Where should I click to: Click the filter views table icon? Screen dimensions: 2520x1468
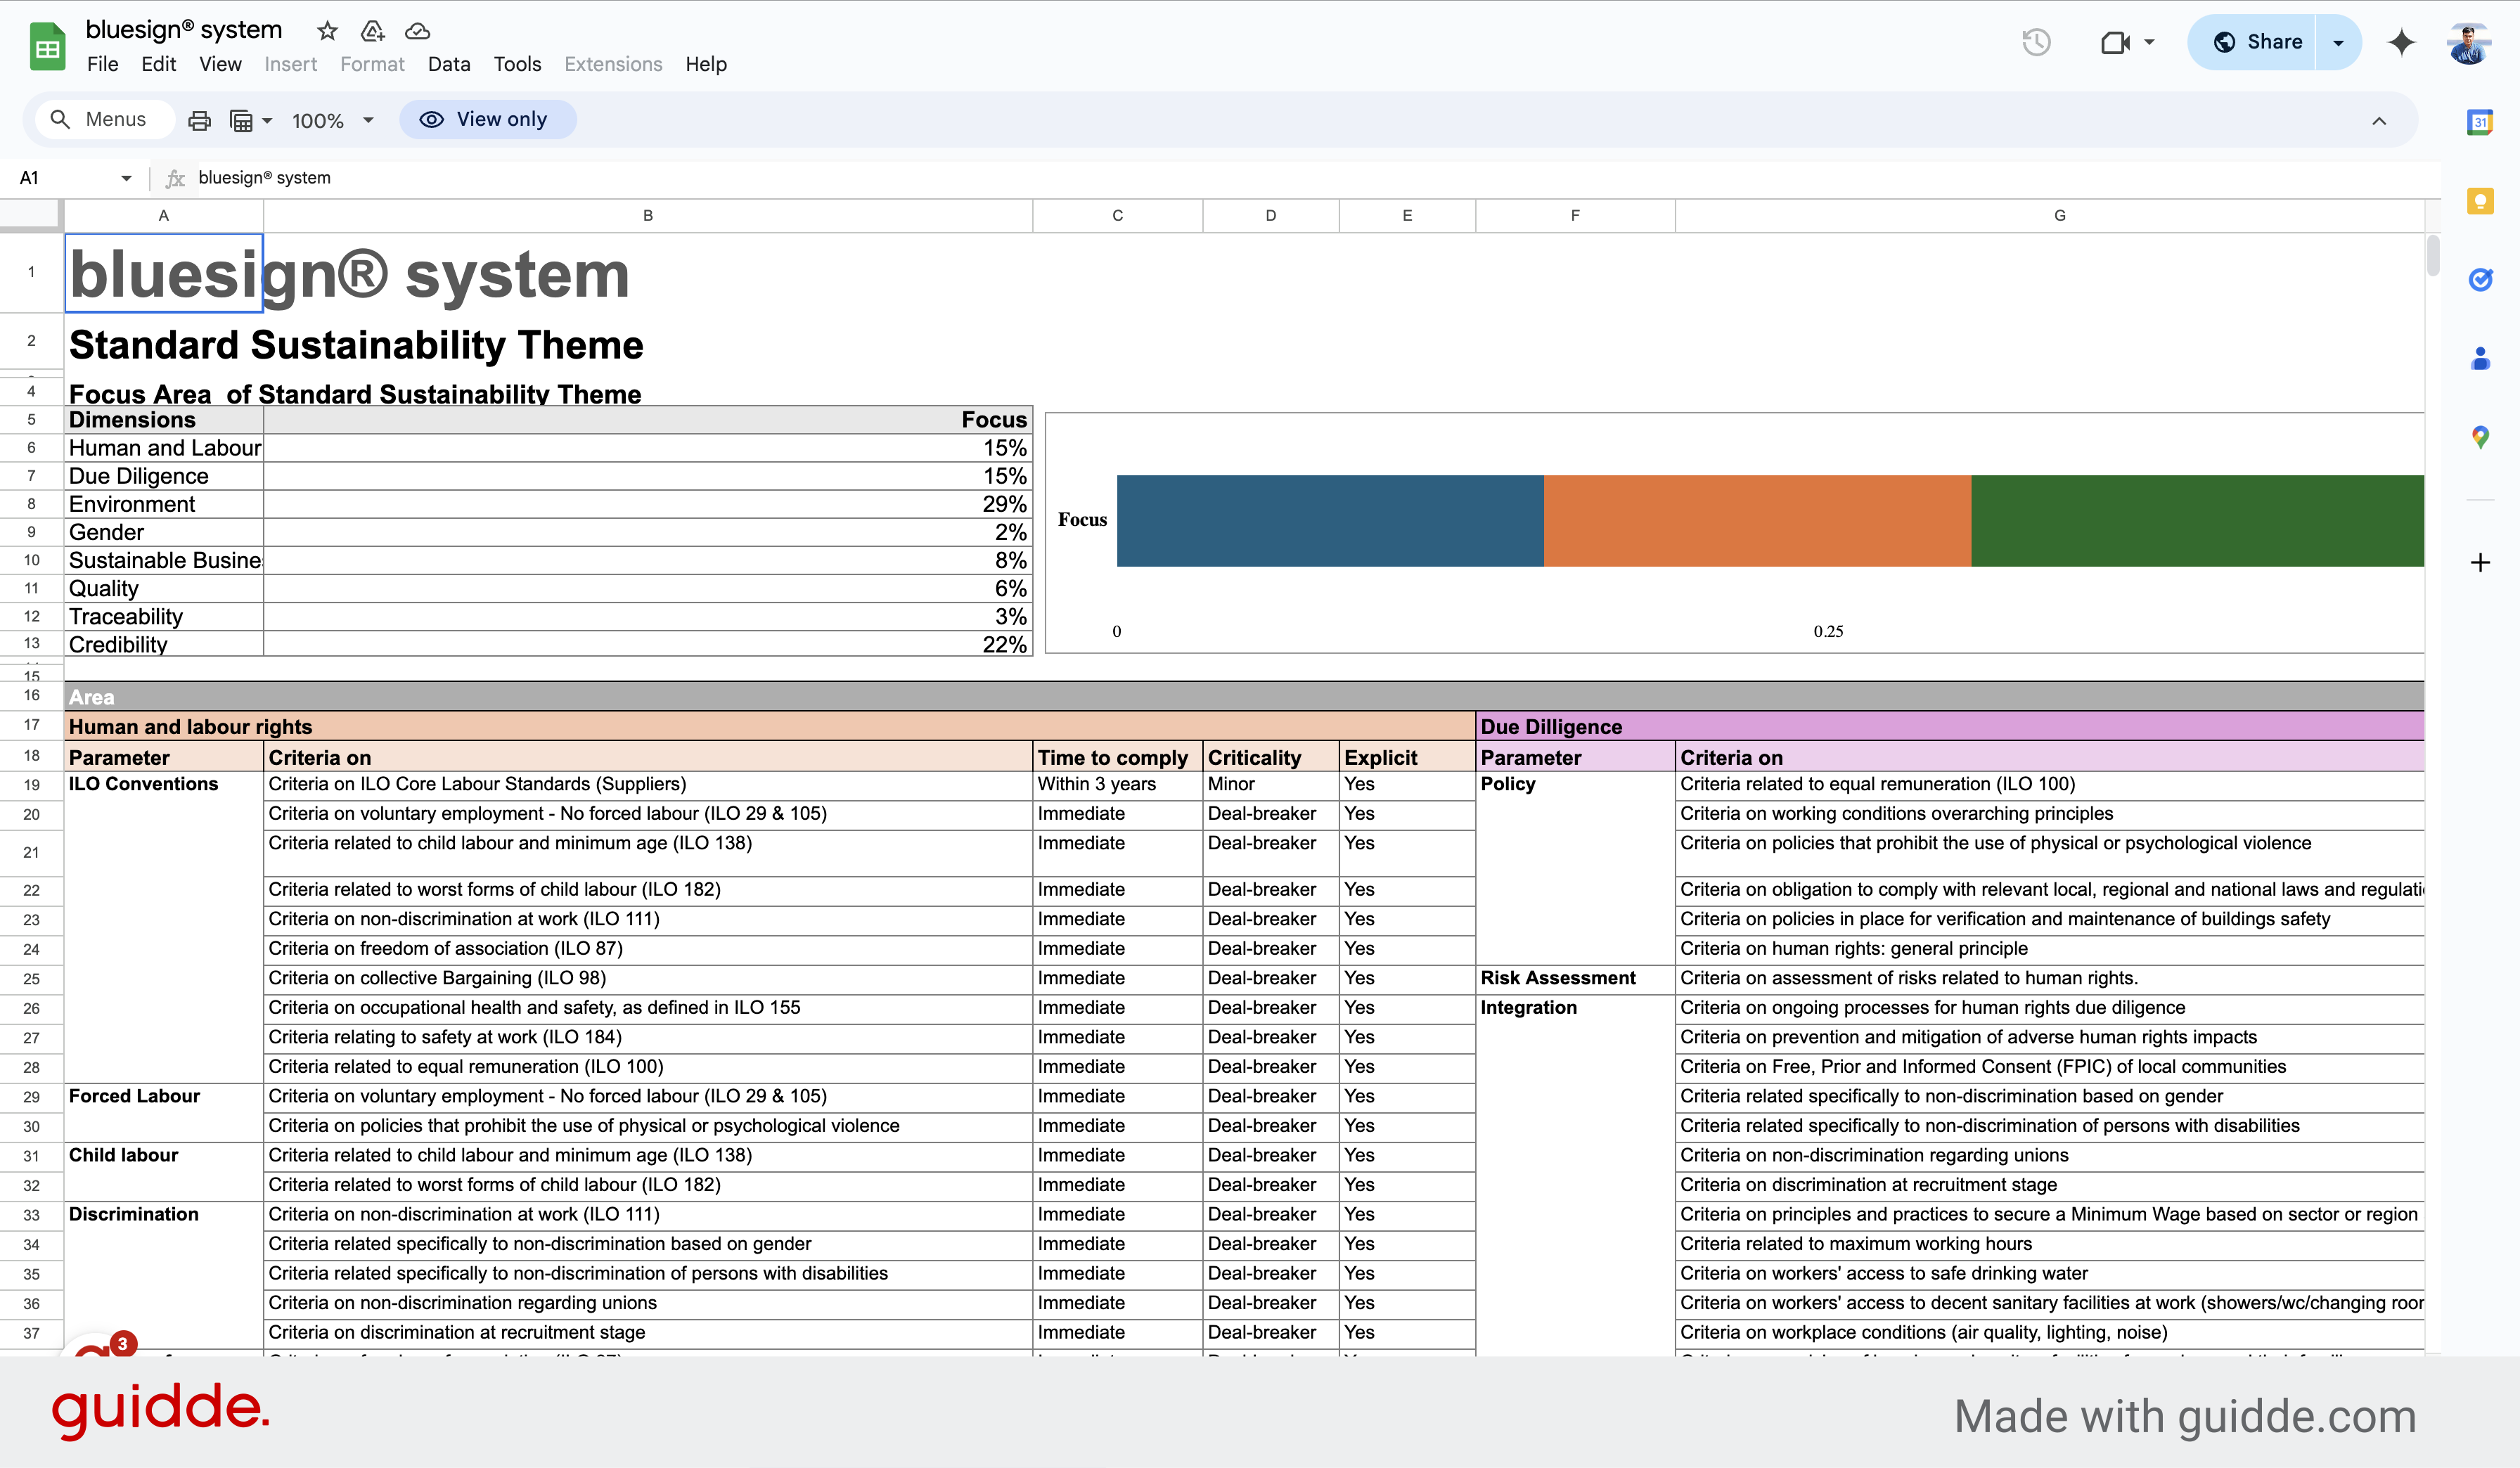point(241,120)
